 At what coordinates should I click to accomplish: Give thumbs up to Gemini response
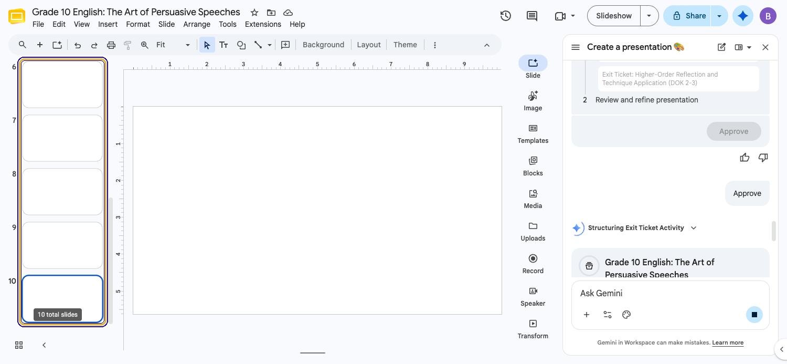tap(745, 158)
